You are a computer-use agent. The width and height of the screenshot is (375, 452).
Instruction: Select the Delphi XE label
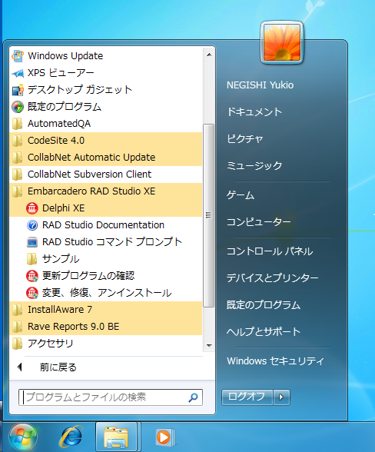[x=64, y=208]
